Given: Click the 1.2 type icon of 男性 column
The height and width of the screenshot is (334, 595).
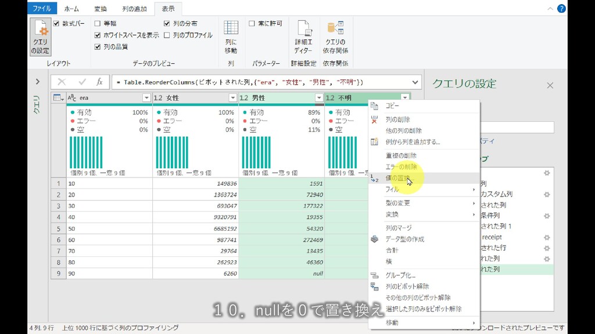Looking at the screenshot, I should click(x=243, y=97).
